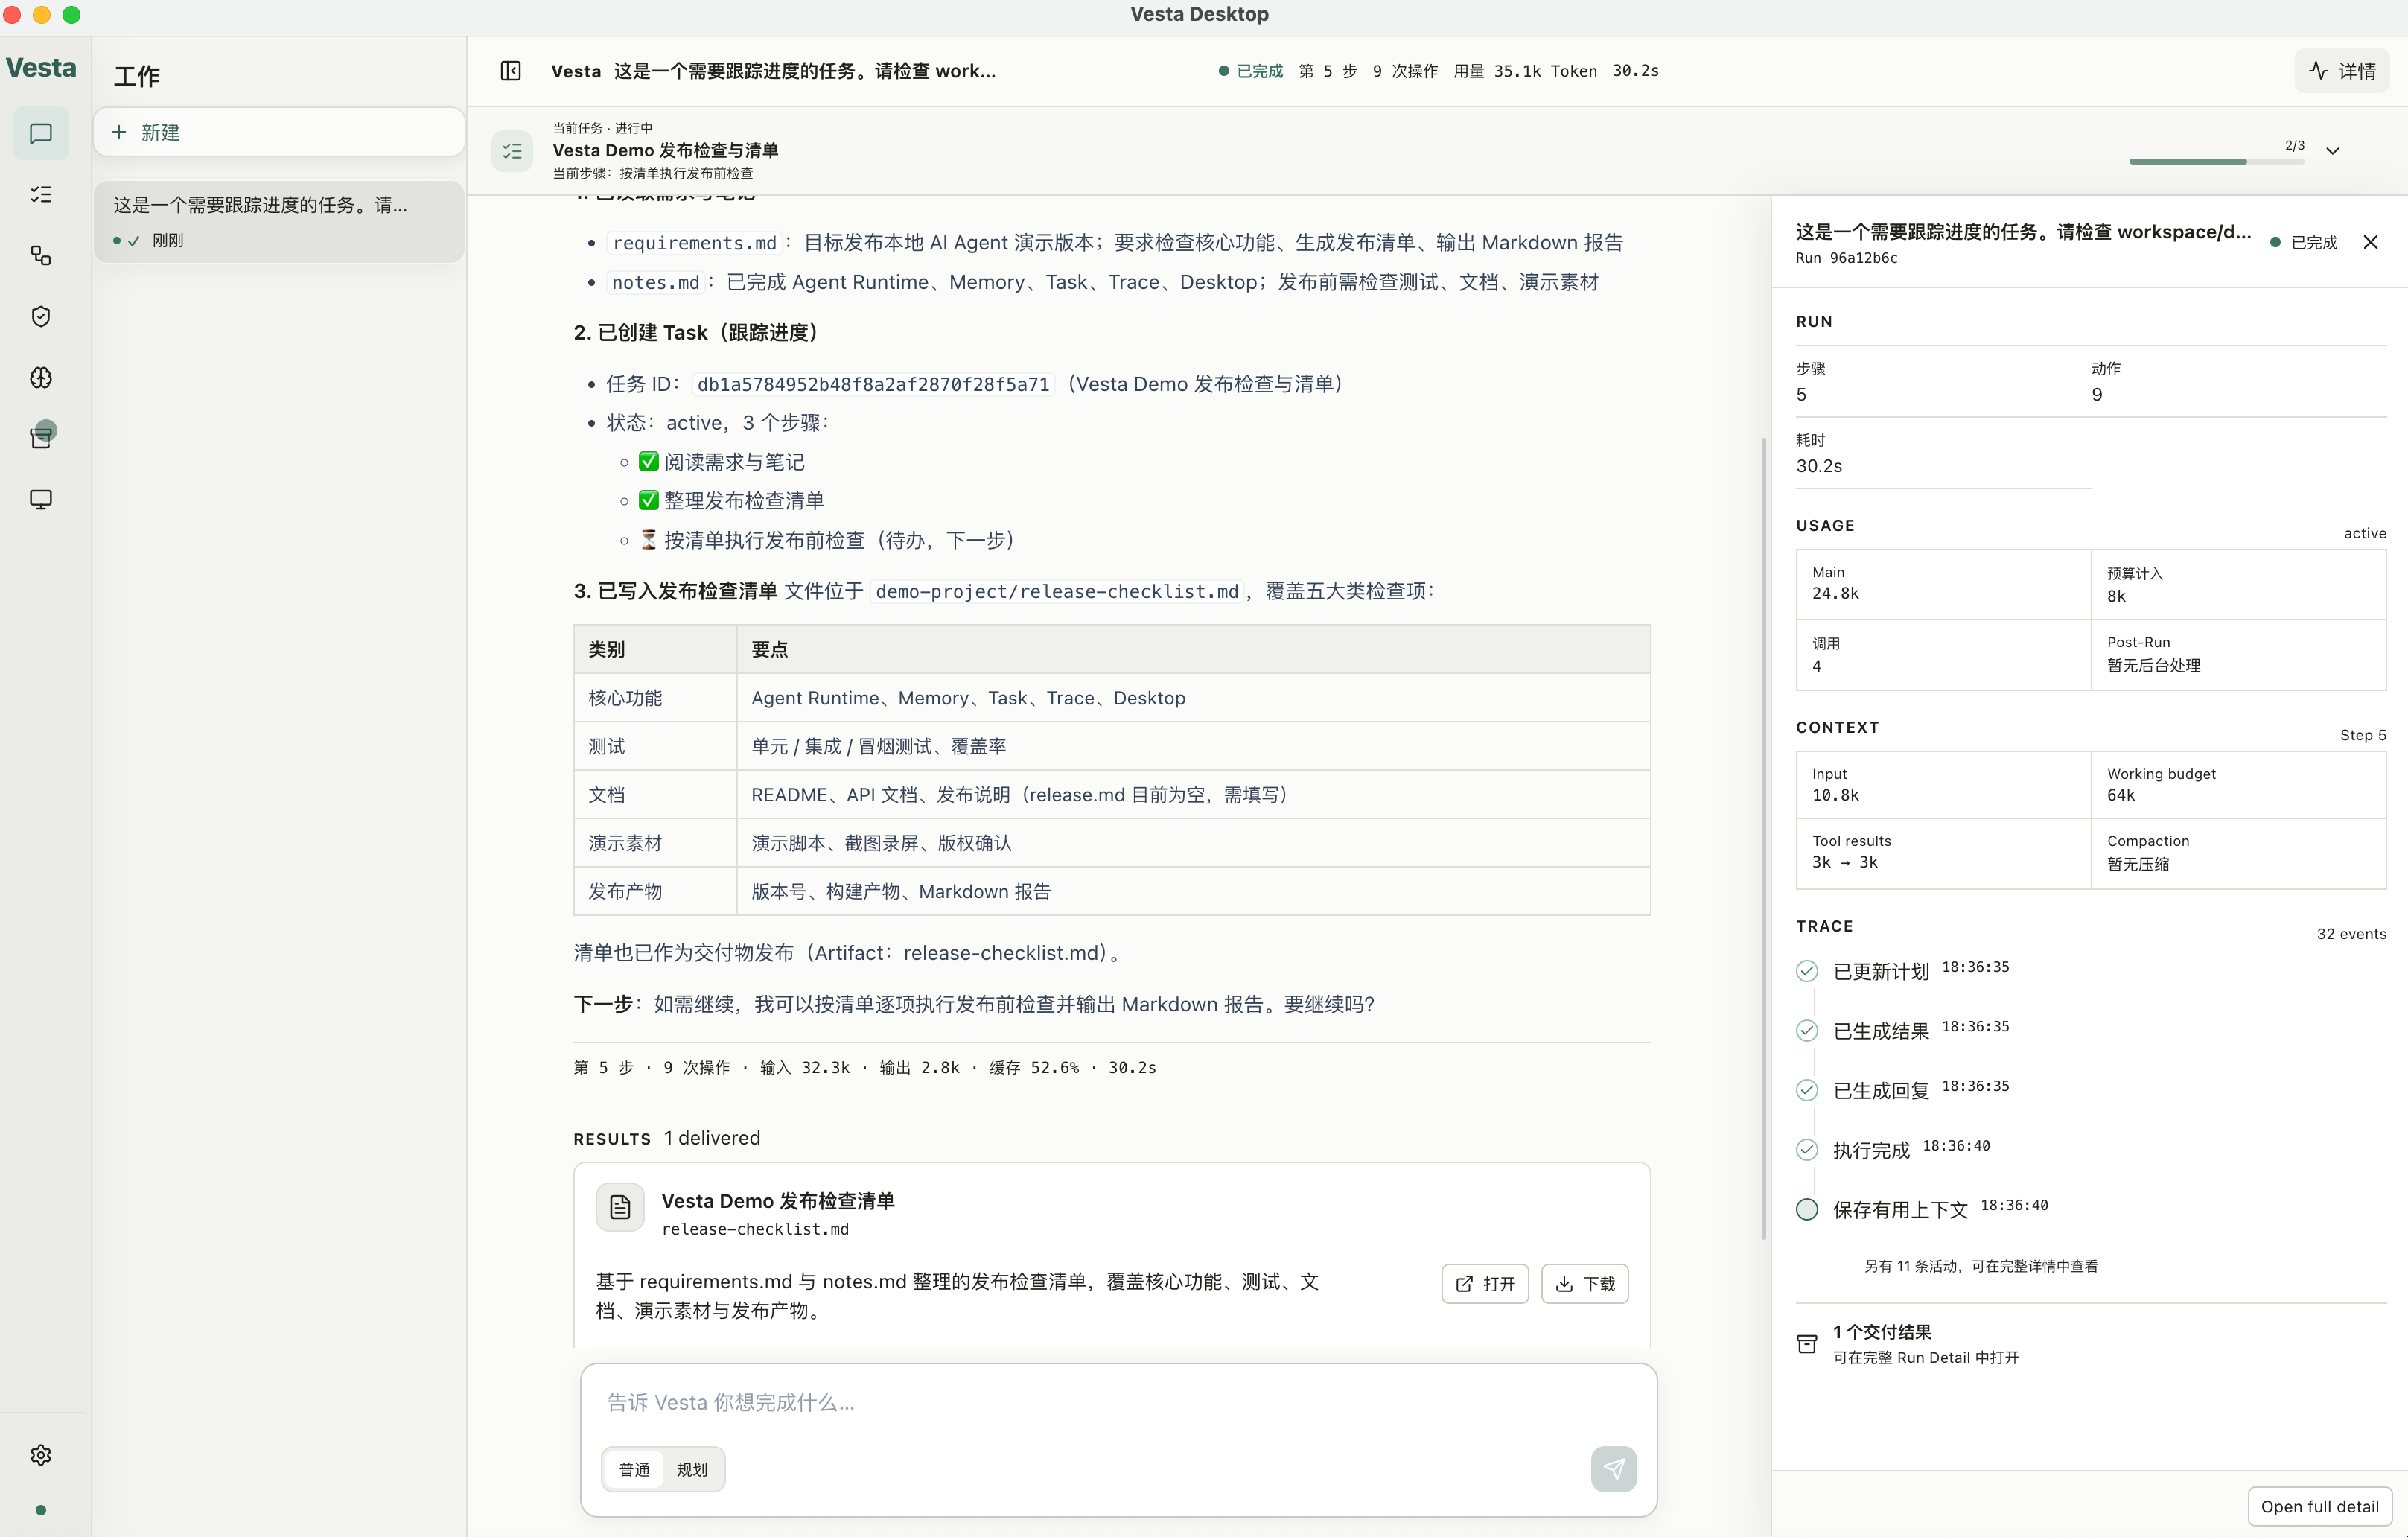Click the Main 24.8k usage cell

pyautogui.click(x=1943, y=584)
